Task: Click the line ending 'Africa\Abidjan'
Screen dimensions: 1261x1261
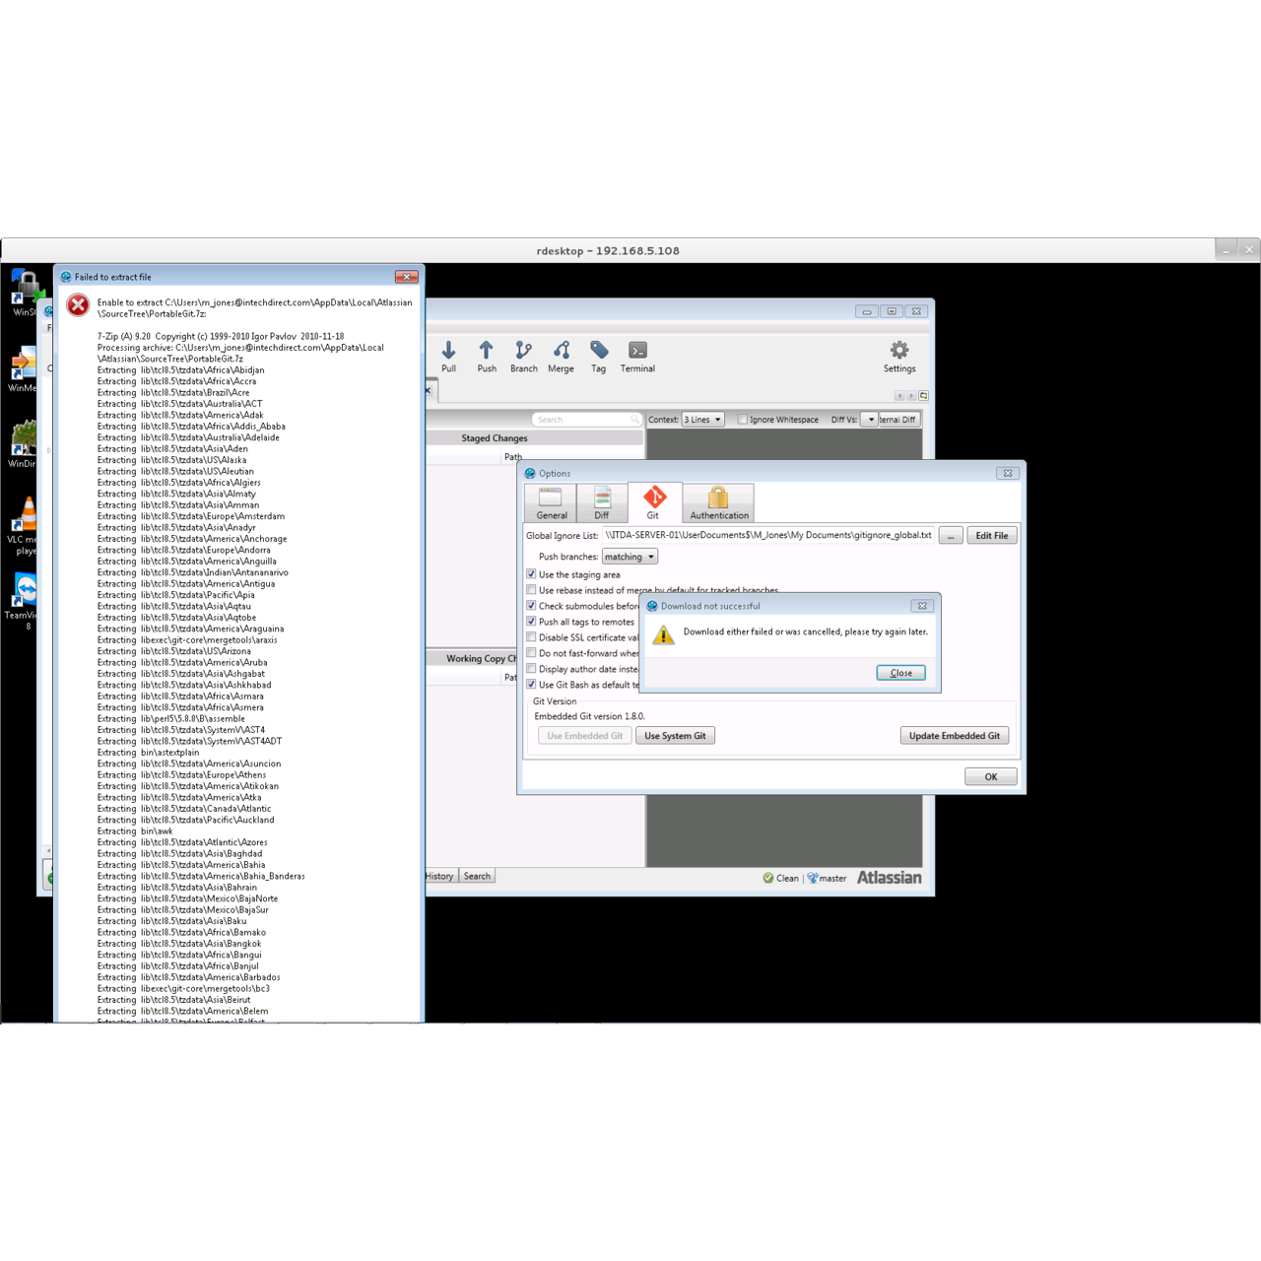Action: pyautogui.click(x=180, y=369)
